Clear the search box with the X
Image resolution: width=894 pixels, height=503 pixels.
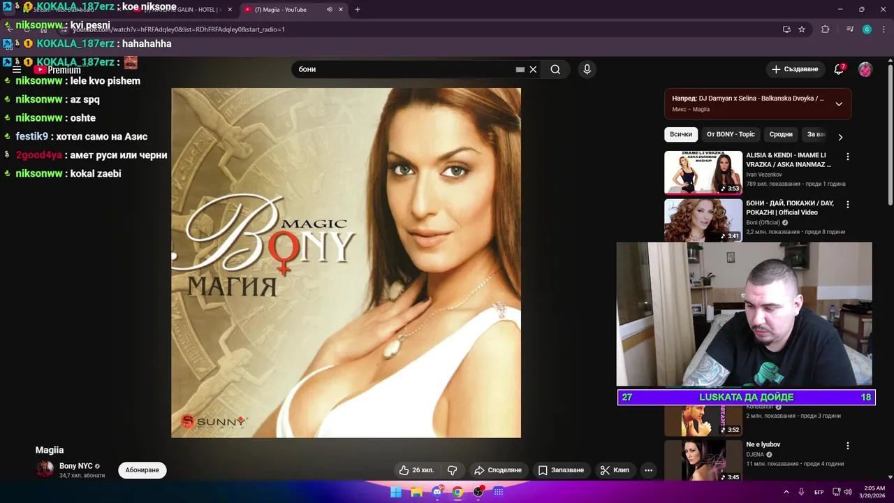click(533, 69)
